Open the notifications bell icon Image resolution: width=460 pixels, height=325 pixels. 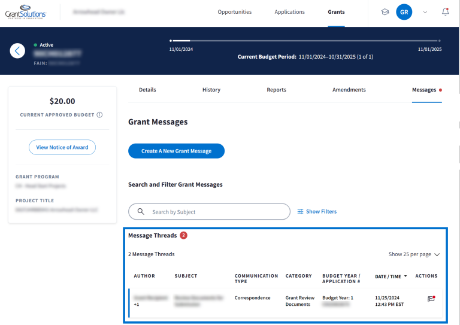point(445,12)
